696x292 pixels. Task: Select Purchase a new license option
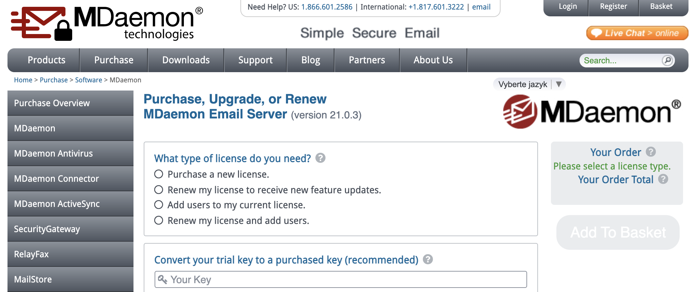pos(159,174)
